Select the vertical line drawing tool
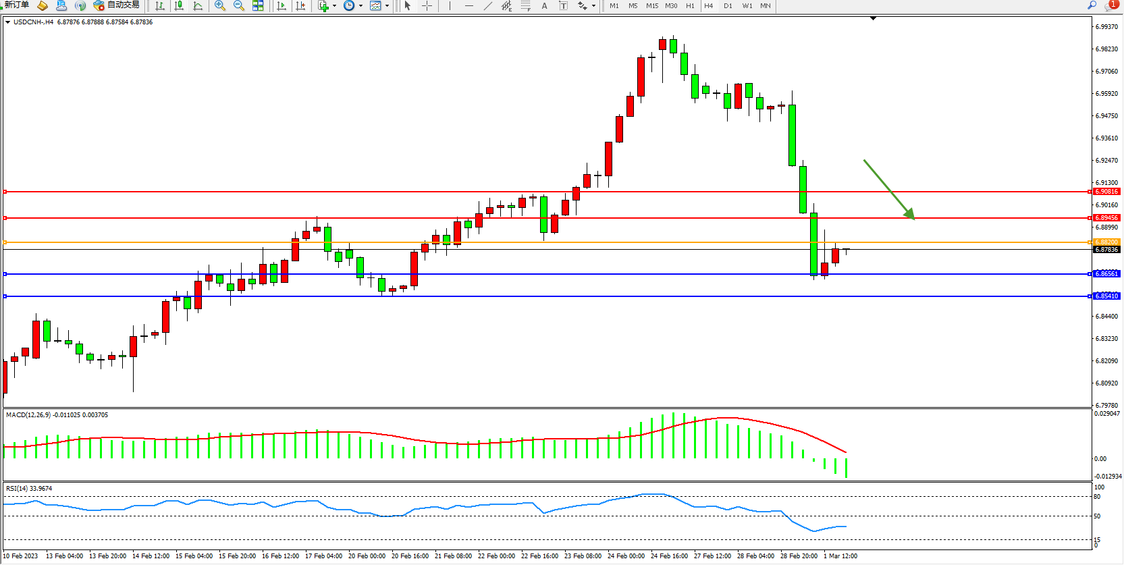The image size is (1124, 565). point(450,6)
